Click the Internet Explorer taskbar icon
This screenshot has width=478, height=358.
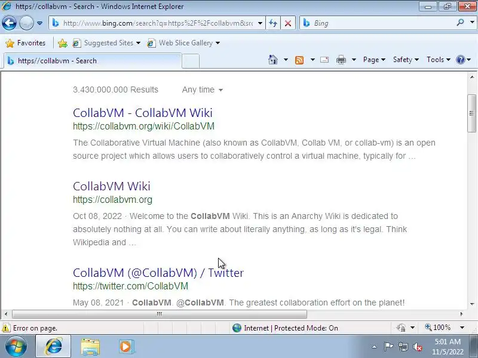[54, 347]
